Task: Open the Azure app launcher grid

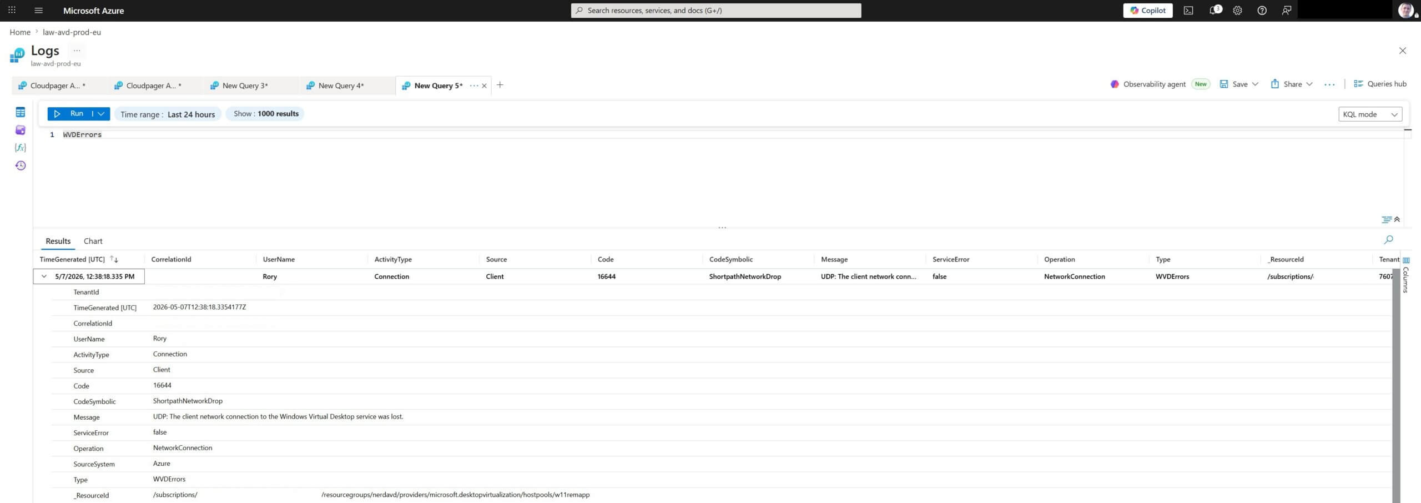Action: pos(12,10)
